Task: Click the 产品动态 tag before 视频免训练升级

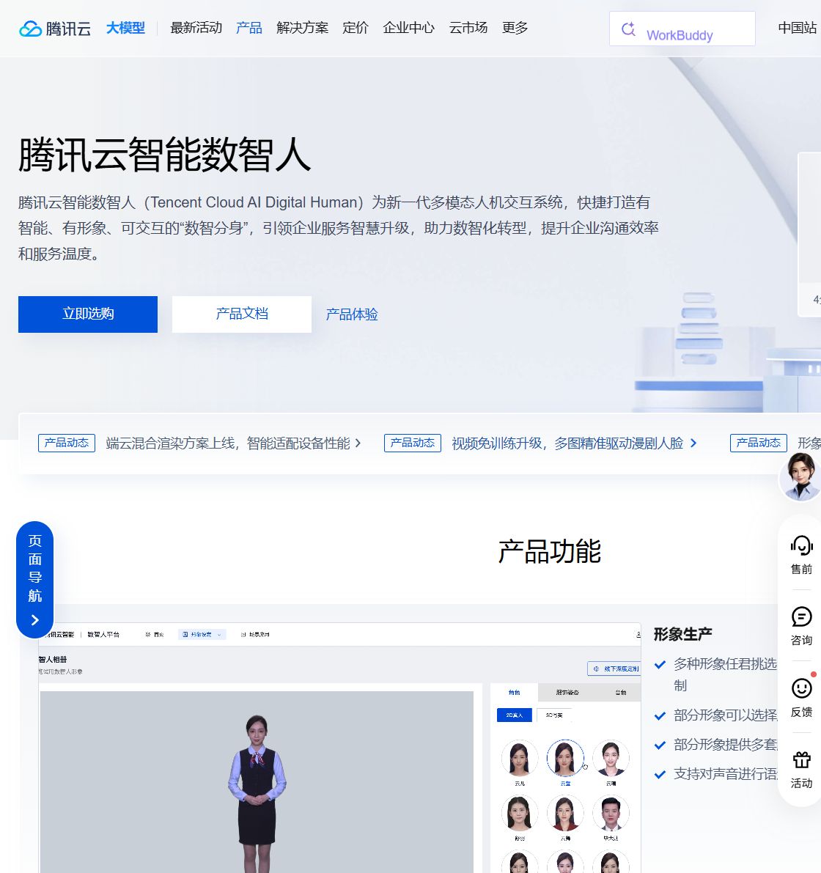Action: [x=413, y=443]
